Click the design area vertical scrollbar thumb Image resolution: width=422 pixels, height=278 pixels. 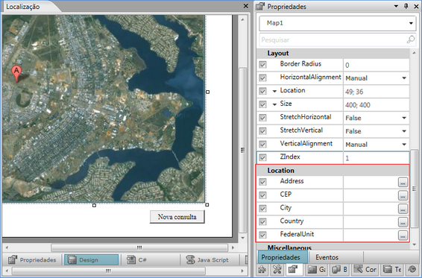[x=242, y=150]
